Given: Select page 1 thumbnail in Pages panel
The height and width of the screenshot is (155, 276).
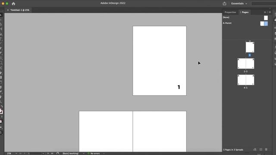Looking at the screenshot, I should 250,47.
